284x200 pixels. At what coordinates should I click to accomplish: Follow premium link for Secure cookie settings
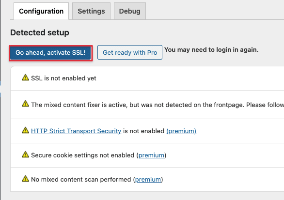(x=151, y=155)
